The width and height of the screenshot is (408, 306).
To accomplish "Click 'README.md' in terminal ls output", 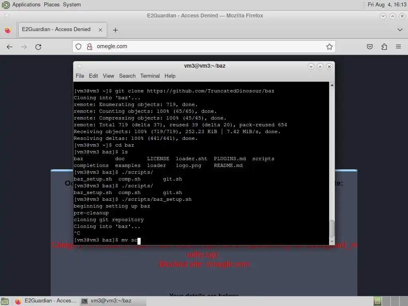I will tap(228, 165).
